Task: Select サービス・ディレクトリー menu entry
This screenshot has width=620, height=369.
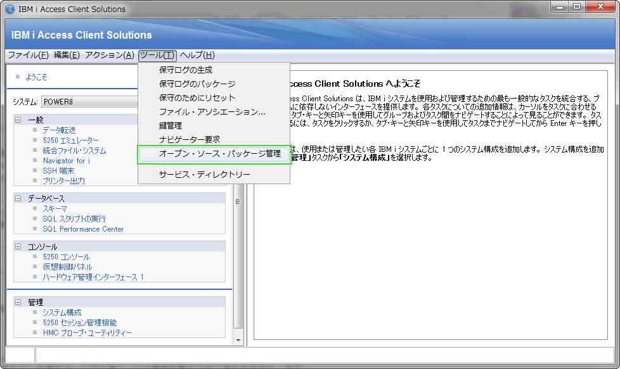Action: pos(214,175)
